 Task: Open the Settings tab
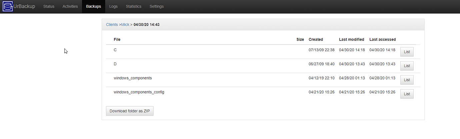157,6
